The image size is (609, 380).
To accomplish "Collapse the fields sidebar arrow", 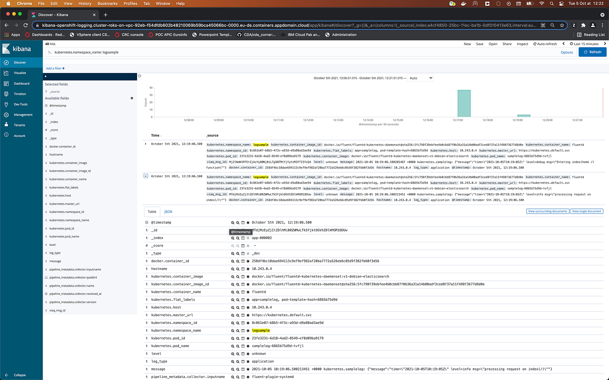I will (x=140, y=76).
